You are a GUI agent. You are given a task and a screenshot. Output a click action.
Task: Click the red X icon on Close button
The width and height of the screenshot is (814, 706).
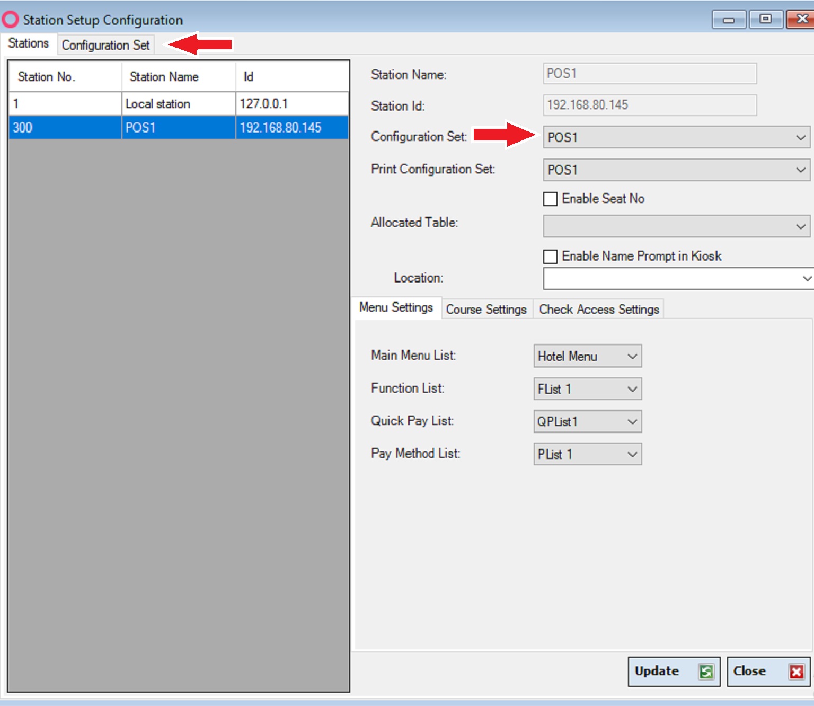[x=797, y=672]
